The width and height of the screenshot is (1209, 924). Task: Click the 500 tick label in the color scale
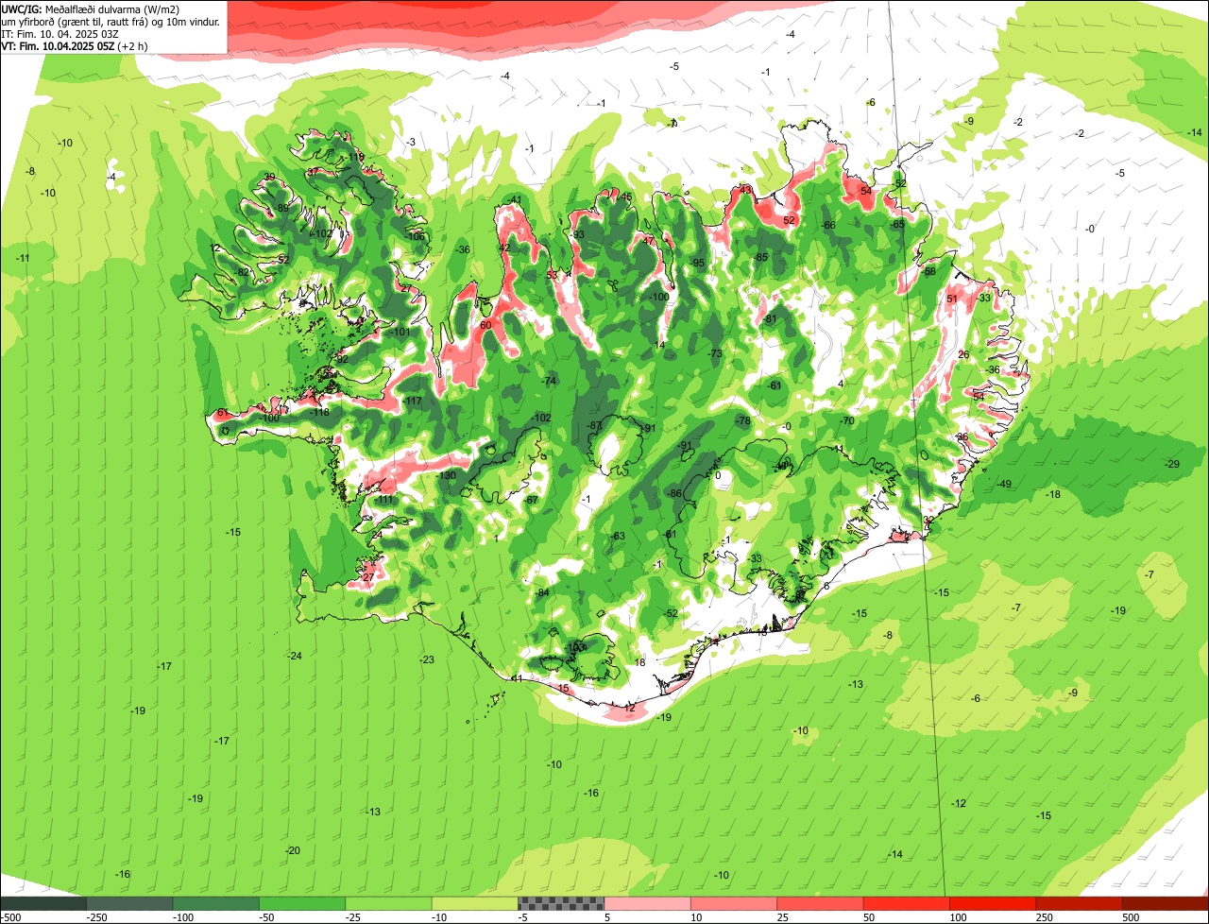tap(1131, 917)
